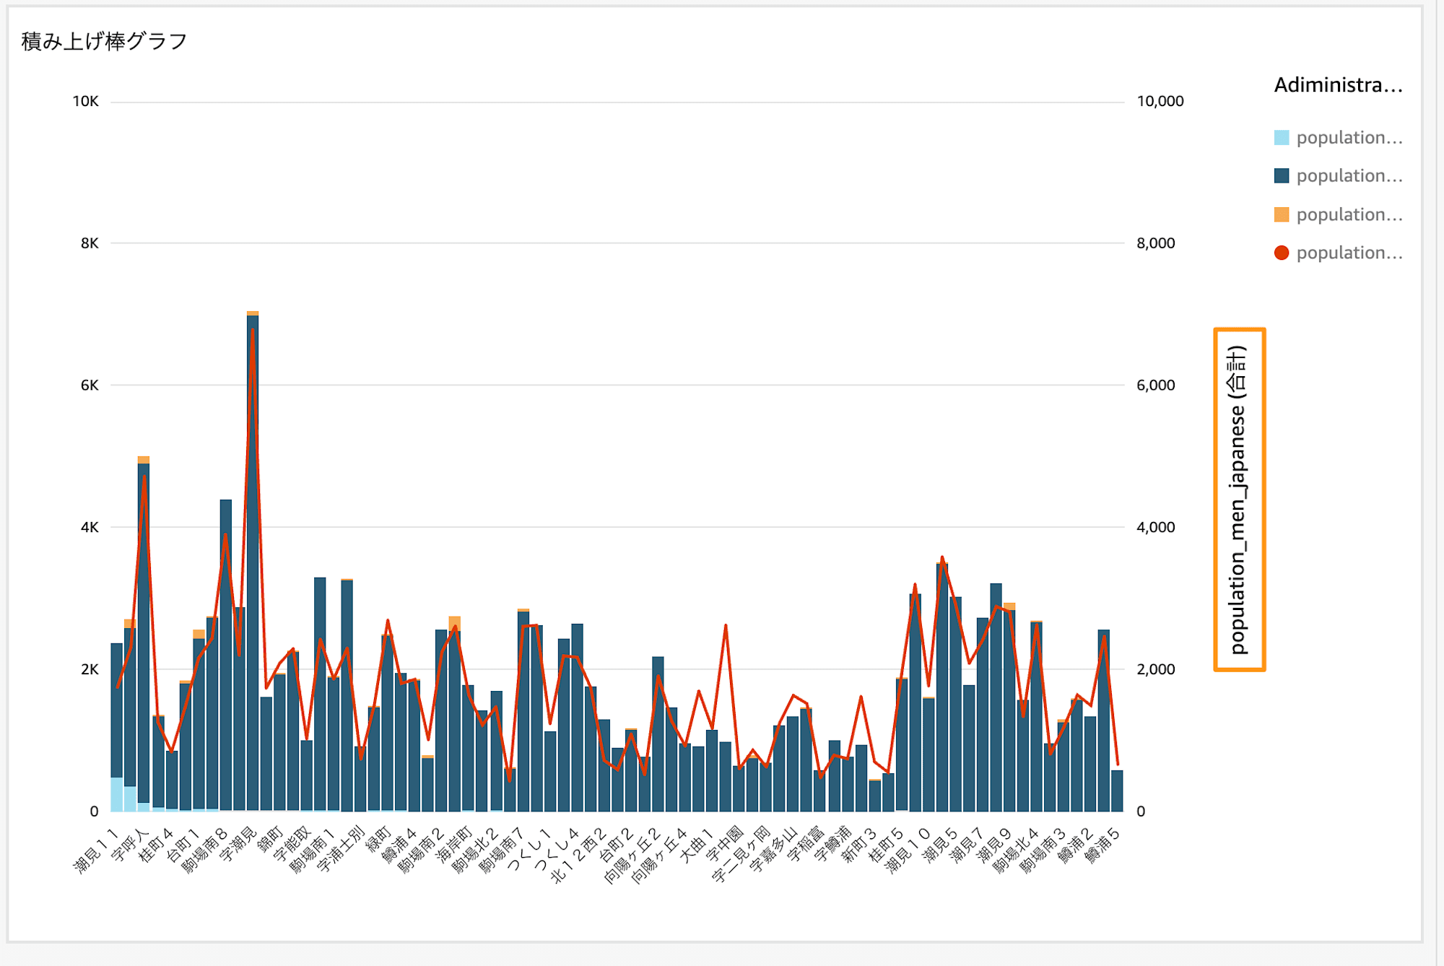Click the つくし１ x-axis label

pyautogui.click(x=529, y=850)
